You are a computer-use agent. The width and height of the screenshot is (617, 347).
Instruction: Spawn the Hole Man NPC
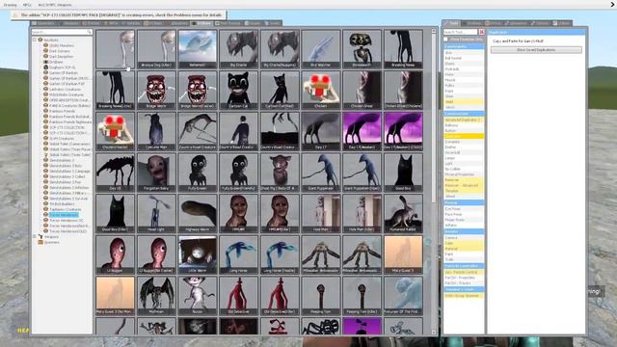321,214
